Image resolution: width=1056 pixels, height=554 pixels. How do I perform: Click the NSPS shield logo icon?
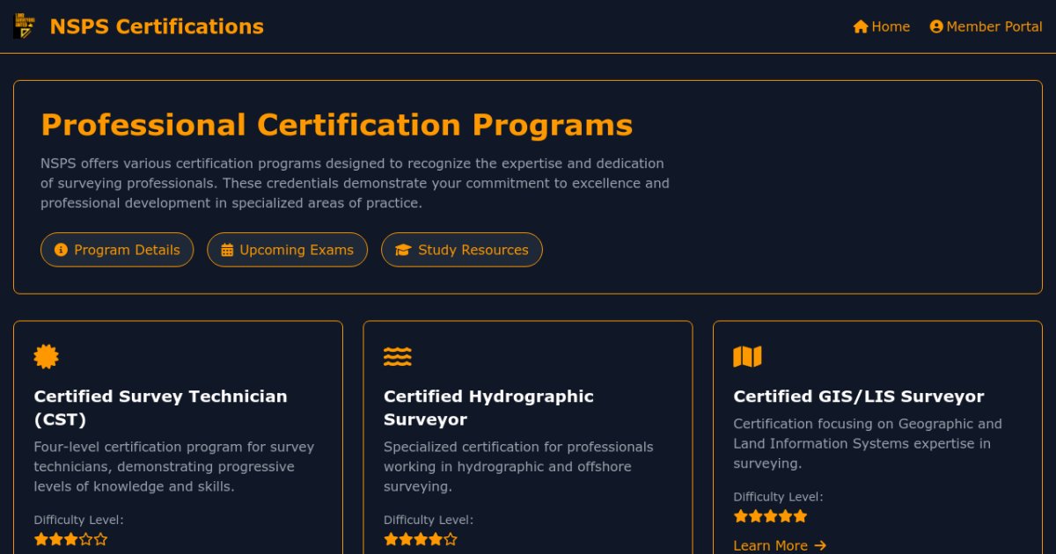pyautogui.click(x=23, y=26)
